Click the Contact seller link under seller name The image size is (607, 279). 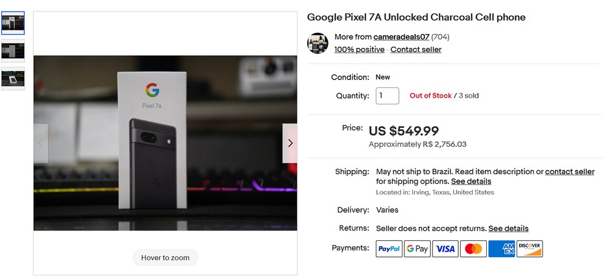click(416, 50)
